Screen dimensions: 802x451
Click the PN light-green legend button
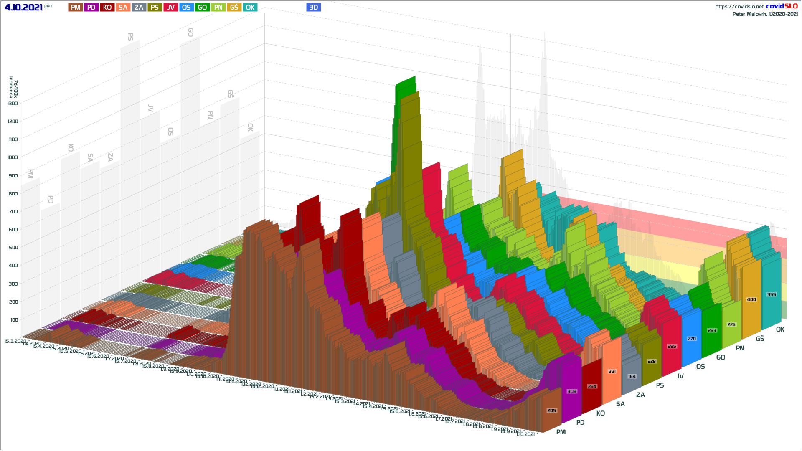218,8
